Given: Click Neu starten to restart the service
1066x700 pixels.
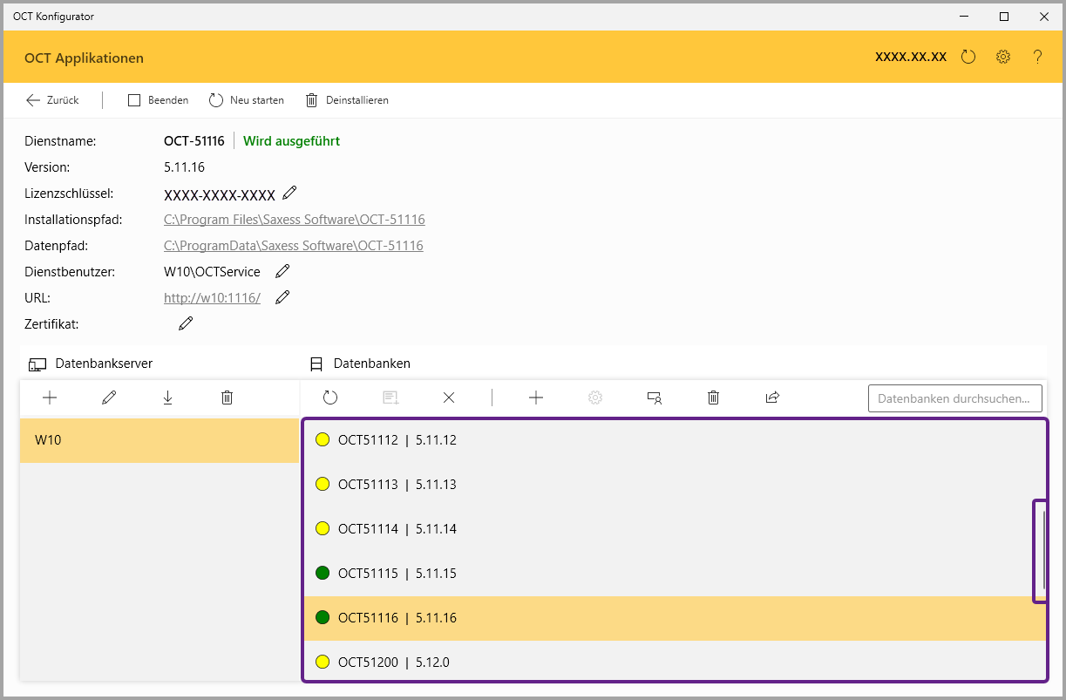Looking at the screenshot, I should pyautogui.click(x=247, y=100).
